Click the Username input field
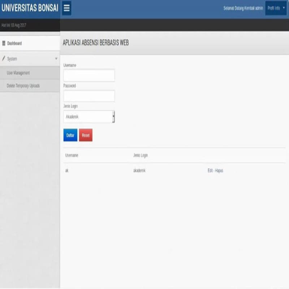Screen dimensions: 289x289 89,75
